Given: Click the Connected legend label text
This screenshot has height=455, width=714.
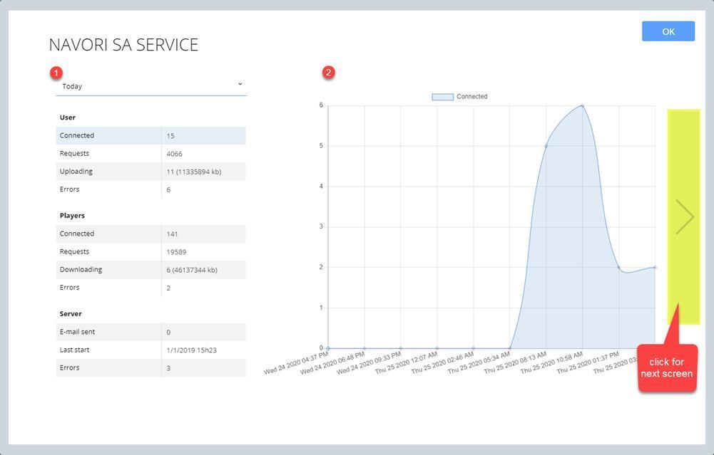Looking at the screenshot, I should [x=471, y=96].
